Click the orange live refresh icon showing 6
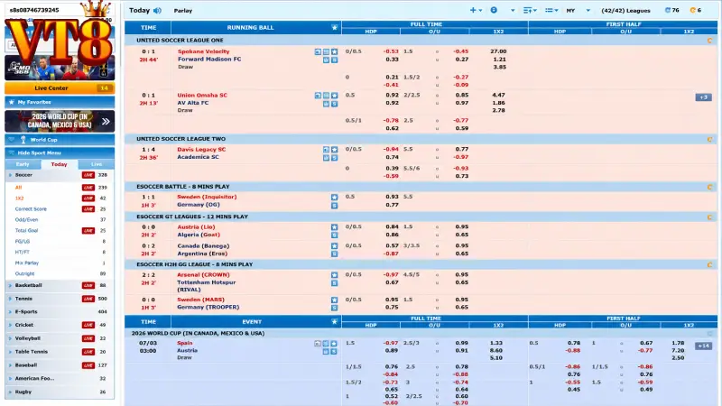722x406 pixels. 692,10
